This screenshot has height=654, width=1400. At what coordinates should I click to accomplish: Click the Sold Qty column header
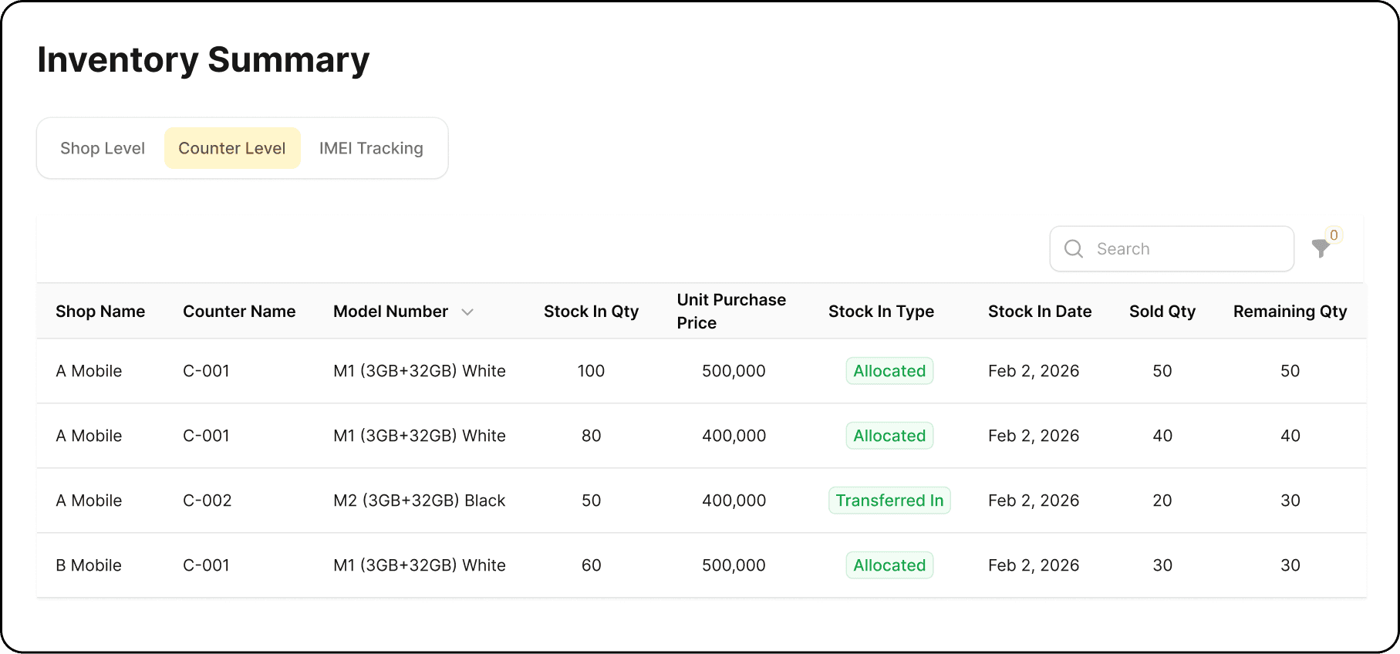coord(1162,312)
